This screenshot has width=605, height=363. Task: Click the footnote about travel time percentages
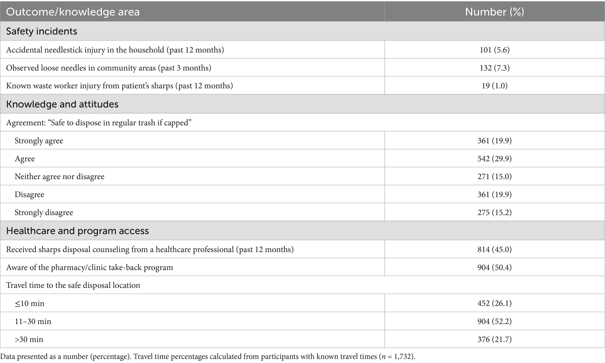208,357
